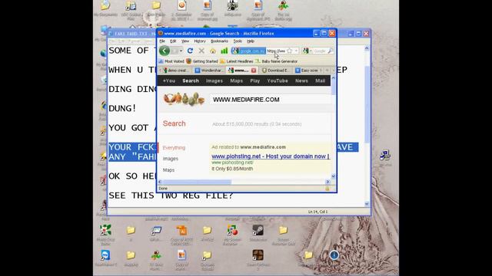Screen dimensions: 492x276
Task: Expand the Latest Headlines feed bookmark
Action: pyautogui.click(x=237, y=61)
